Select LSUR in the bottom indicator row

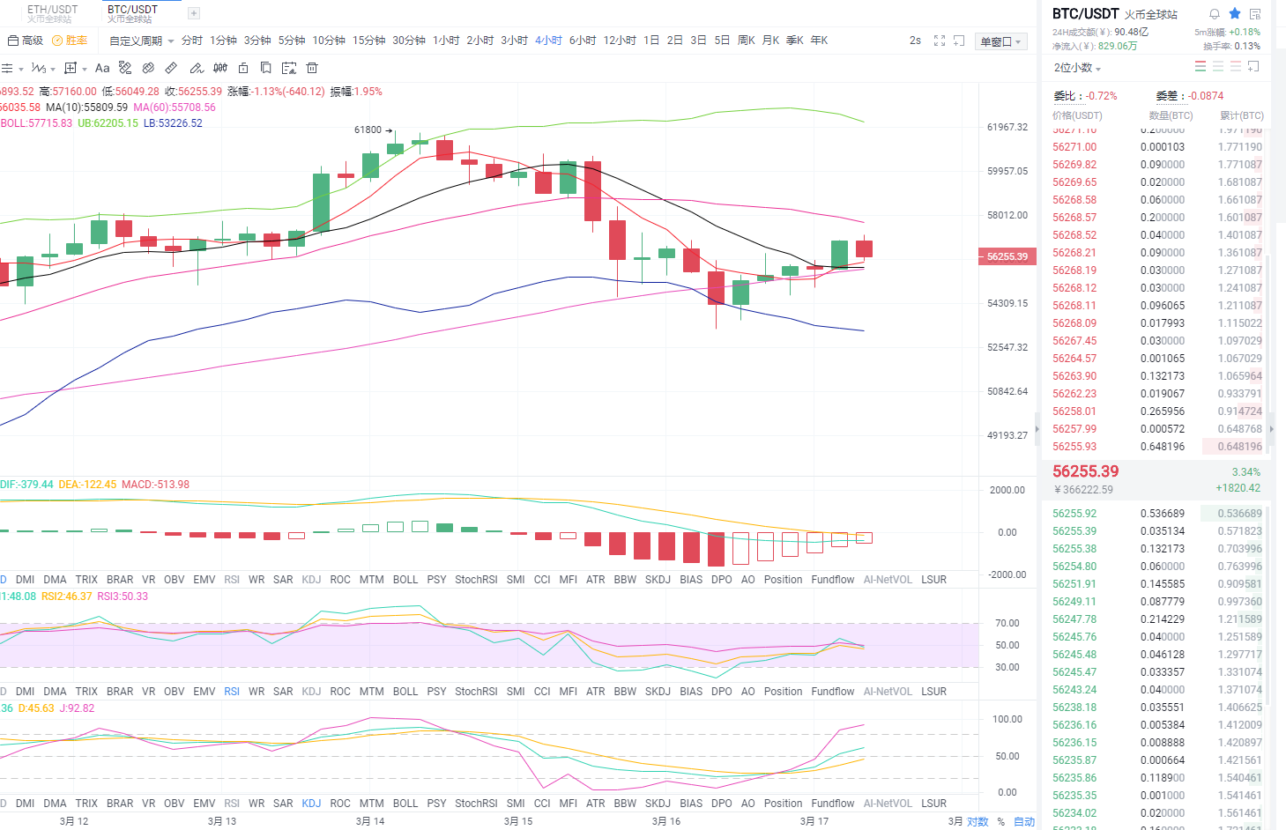[x=933, y=804]
